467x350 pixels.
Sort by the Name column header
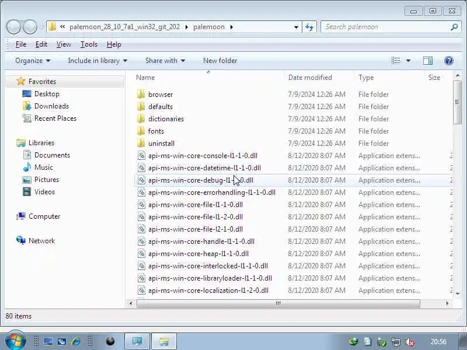coord(208,78)
